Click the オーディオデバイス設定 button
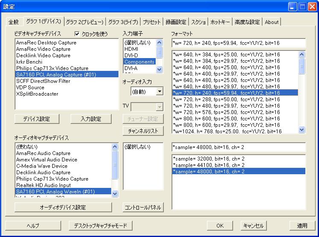The image size is (319, 237). (63, 208)
